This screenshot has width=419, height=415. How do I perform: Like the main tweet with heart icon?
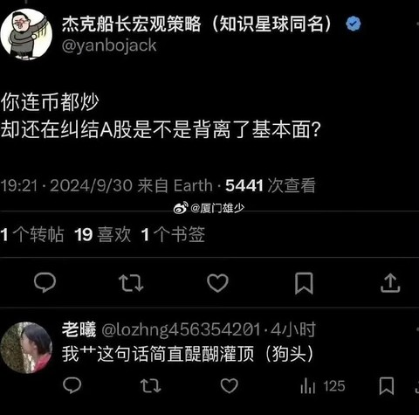pyautogui.click(x=217, y=283)
